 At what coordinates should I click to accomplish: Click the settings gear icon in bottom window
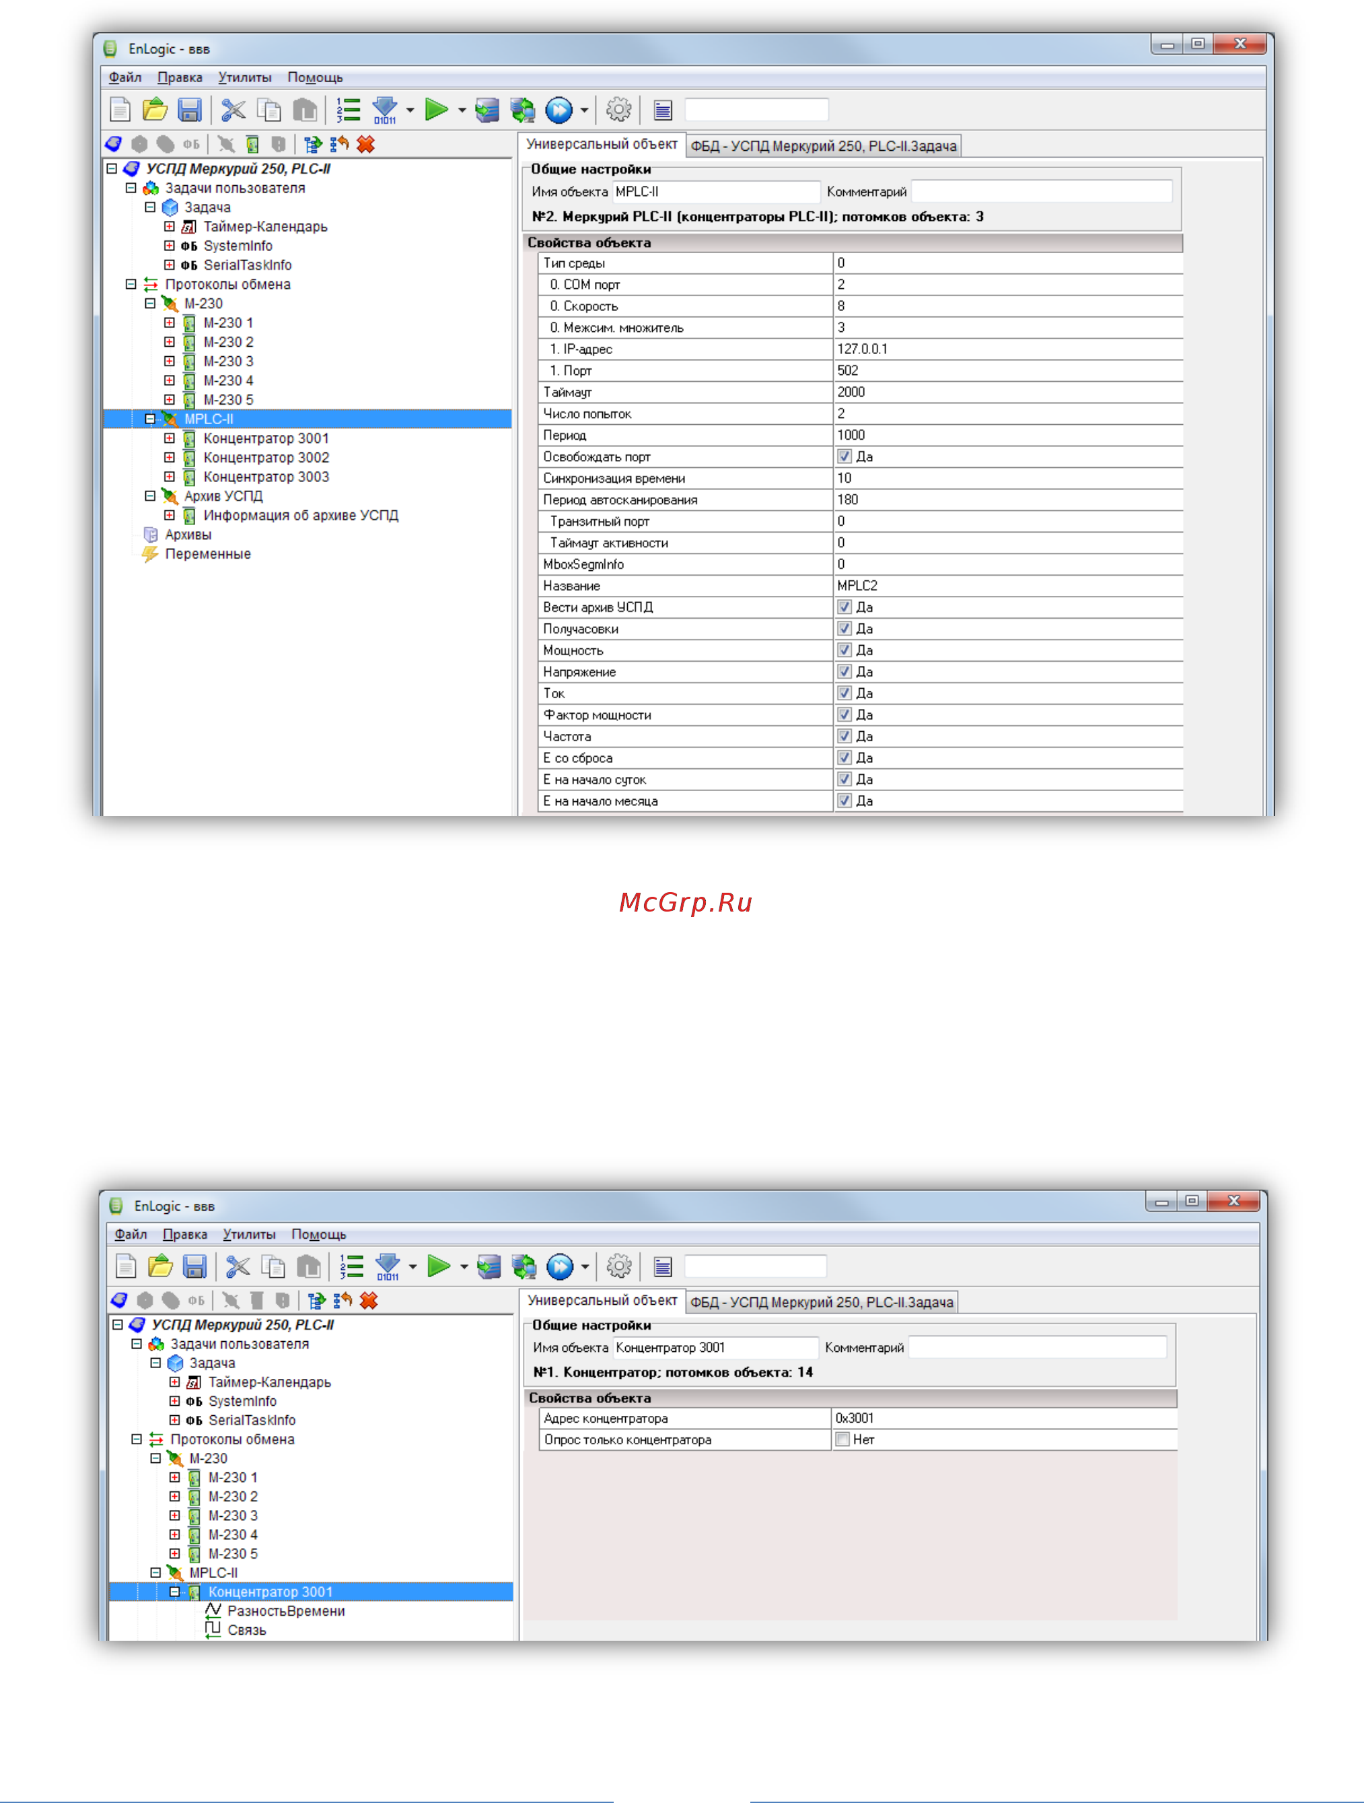point(618,1266)
